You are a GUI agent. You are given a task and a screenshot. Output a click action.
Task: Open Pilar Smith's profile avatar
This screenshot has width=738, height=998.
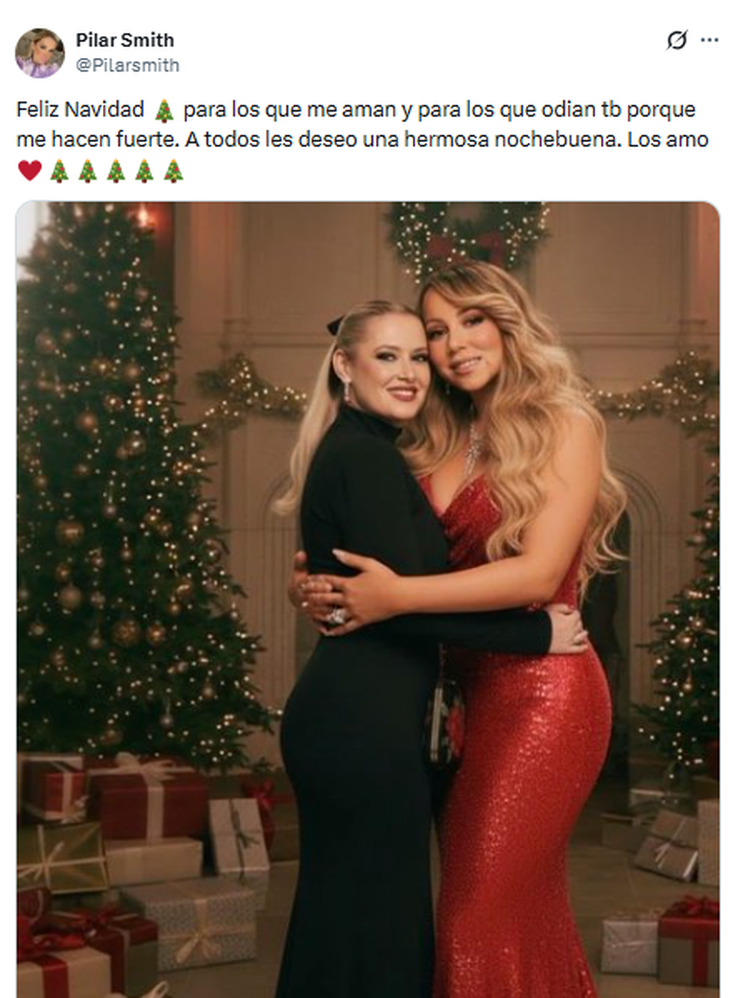click(40, 53)
